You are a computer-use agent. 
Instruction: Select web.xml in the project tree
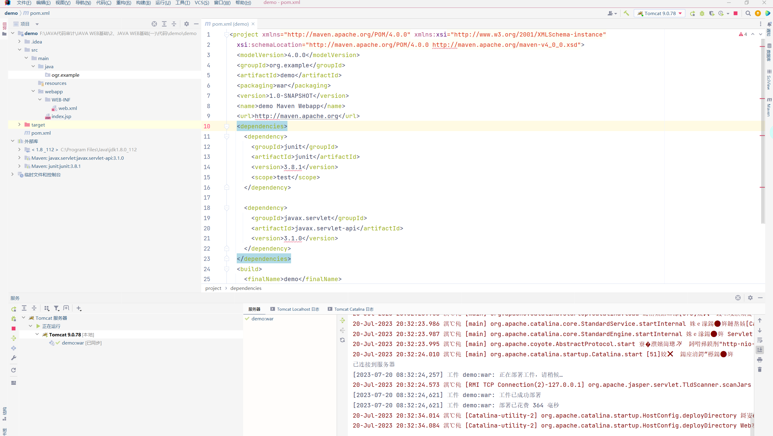68,108
